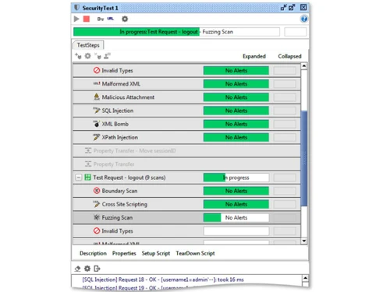This screenshot has width=390, height=292.
Task: Click the SQL Injection syringe icon
Action: click(96, 111)
